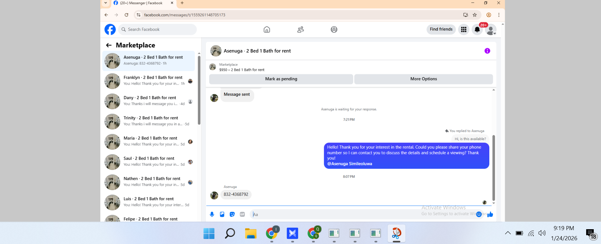Click the install app icon in address bar
Viewport: 601px width, 244px height.
tap(466, 15)
